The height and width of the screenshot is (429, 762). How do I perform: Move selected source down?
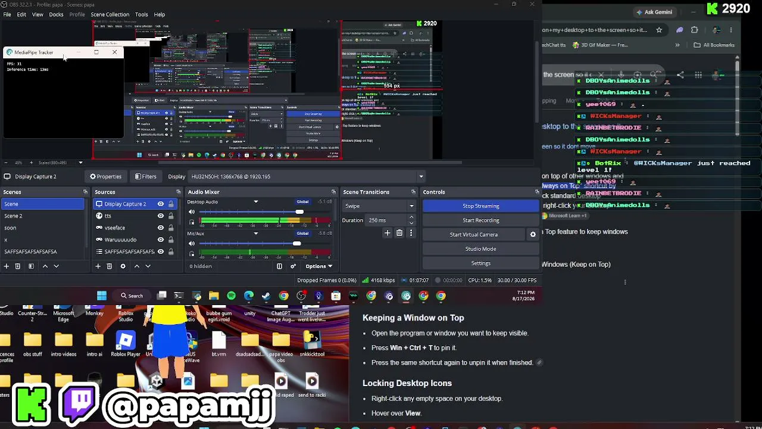coord(148,266)
